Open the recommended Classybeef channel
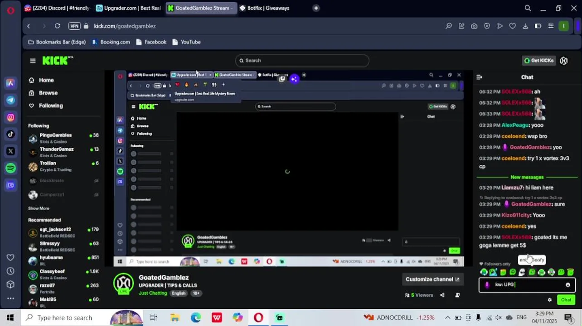 click(63, 274)
